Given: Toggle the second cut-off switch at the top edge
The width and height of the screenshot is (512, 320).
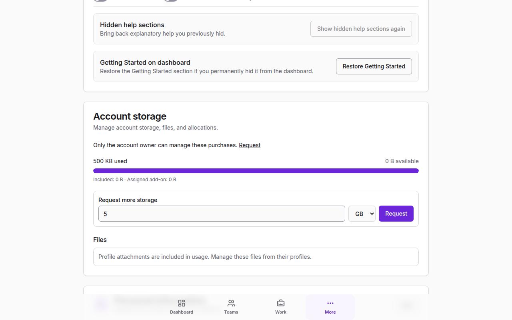Looking at the screenshot, I should click(171, 0).
